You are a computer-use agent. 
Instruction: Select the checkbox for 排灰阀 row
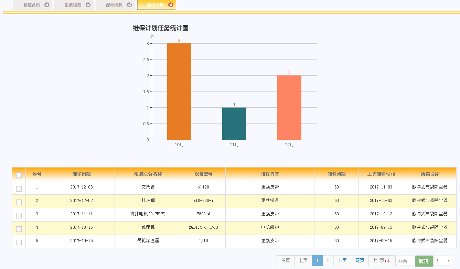[x=19, y=202]
